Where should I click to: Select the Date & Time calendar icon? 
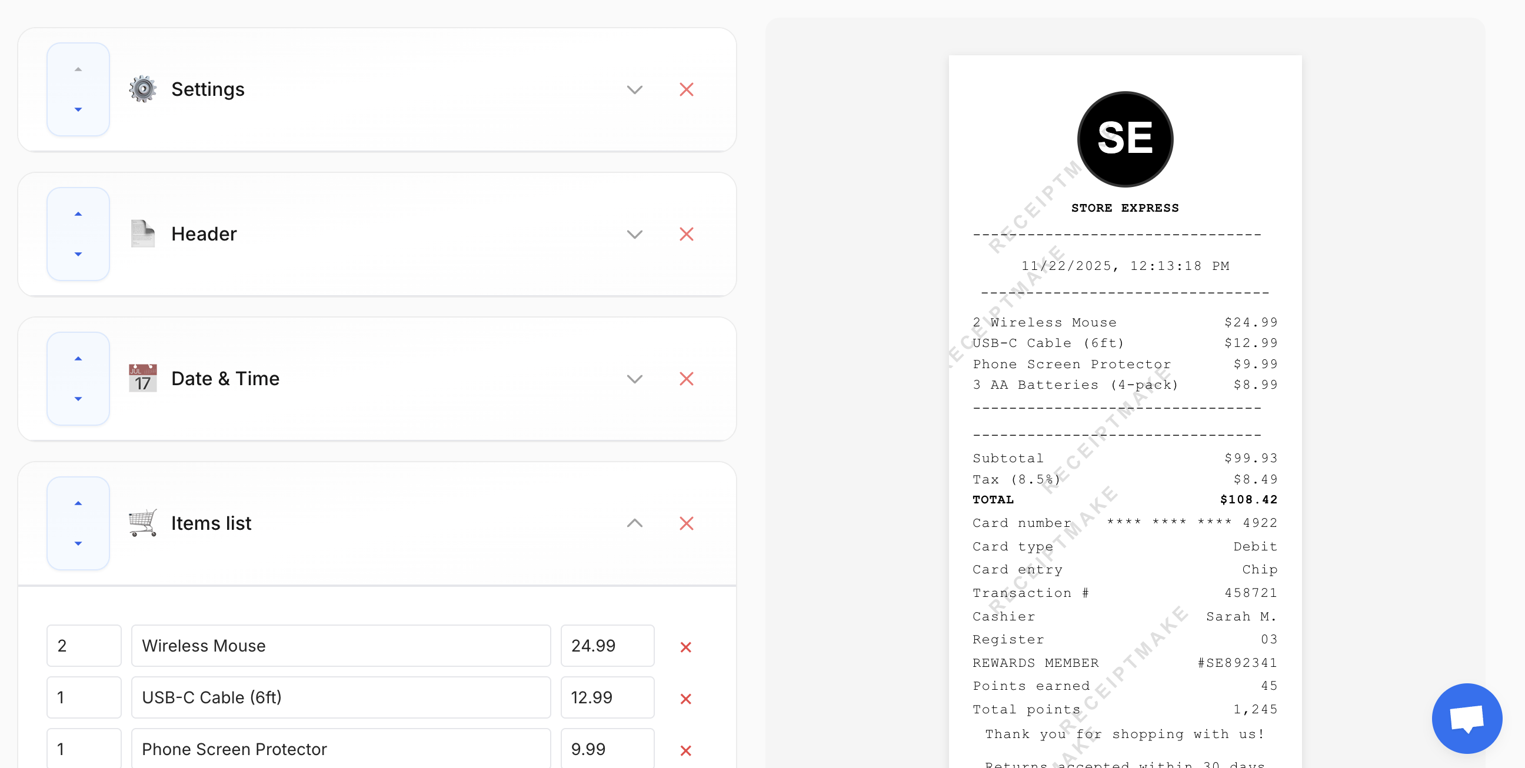click(142, 378)
